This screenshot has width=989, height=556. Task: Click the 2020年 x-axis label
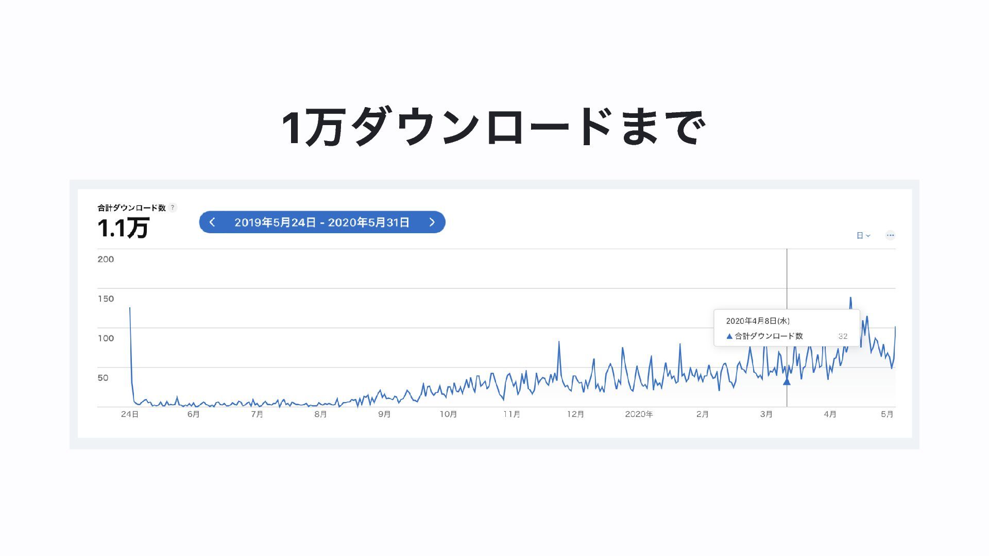pyautogui.click(x=639, y=414)
